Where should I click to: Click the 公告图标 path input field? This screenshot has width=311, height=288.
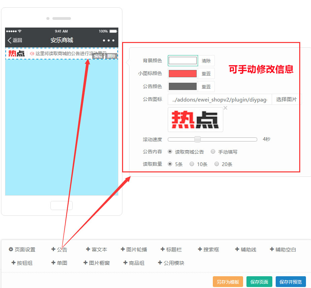[x=220, y=99]
